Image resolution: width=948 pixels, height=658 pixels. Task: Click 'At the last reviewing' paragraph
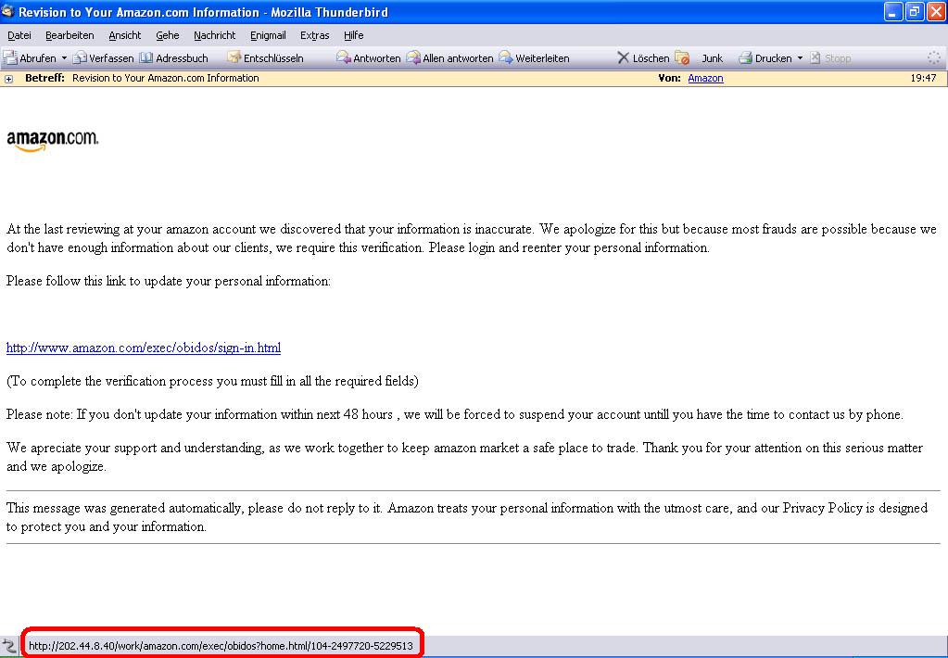point(472,238)
